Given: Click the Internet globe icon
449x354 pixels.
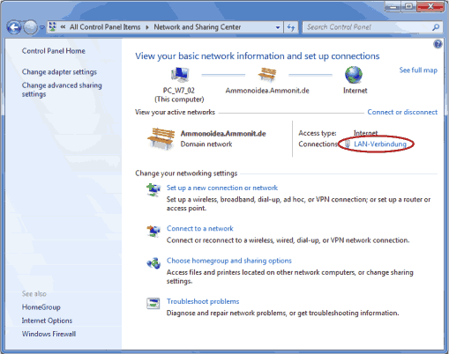Looking at the screenshot, I should point(354,75).
